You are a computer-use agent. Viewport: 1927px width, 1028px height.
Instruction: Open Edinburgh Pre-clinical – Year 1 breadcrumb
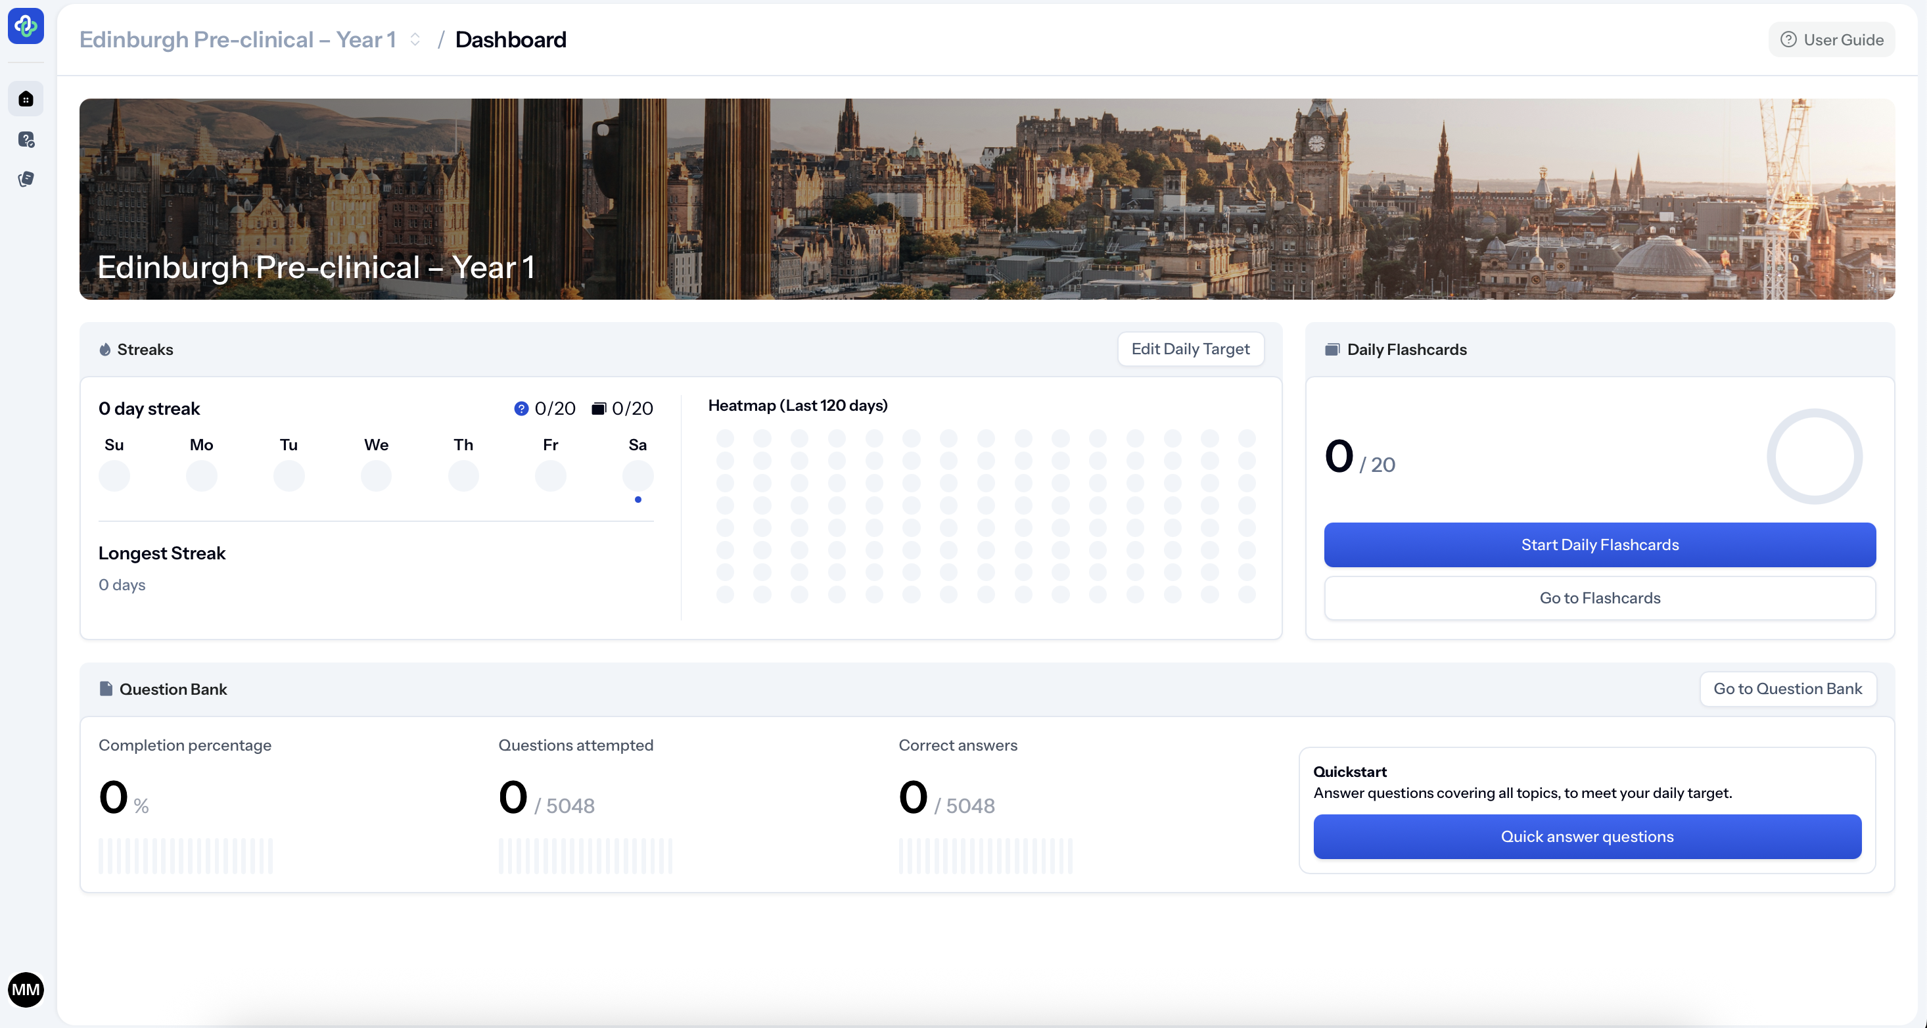point(237,39)
